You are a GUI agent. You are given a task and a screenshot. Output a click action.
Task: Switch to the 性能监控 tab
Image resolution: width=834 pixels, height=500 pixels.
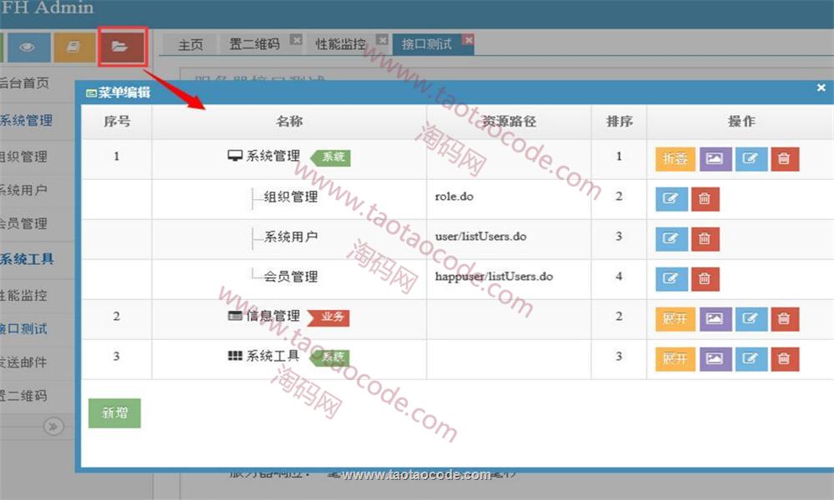[340, 45]
